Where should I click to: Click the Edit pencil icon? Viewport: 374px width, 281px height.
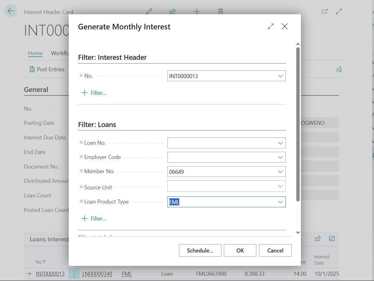click(x=149, y=11)
